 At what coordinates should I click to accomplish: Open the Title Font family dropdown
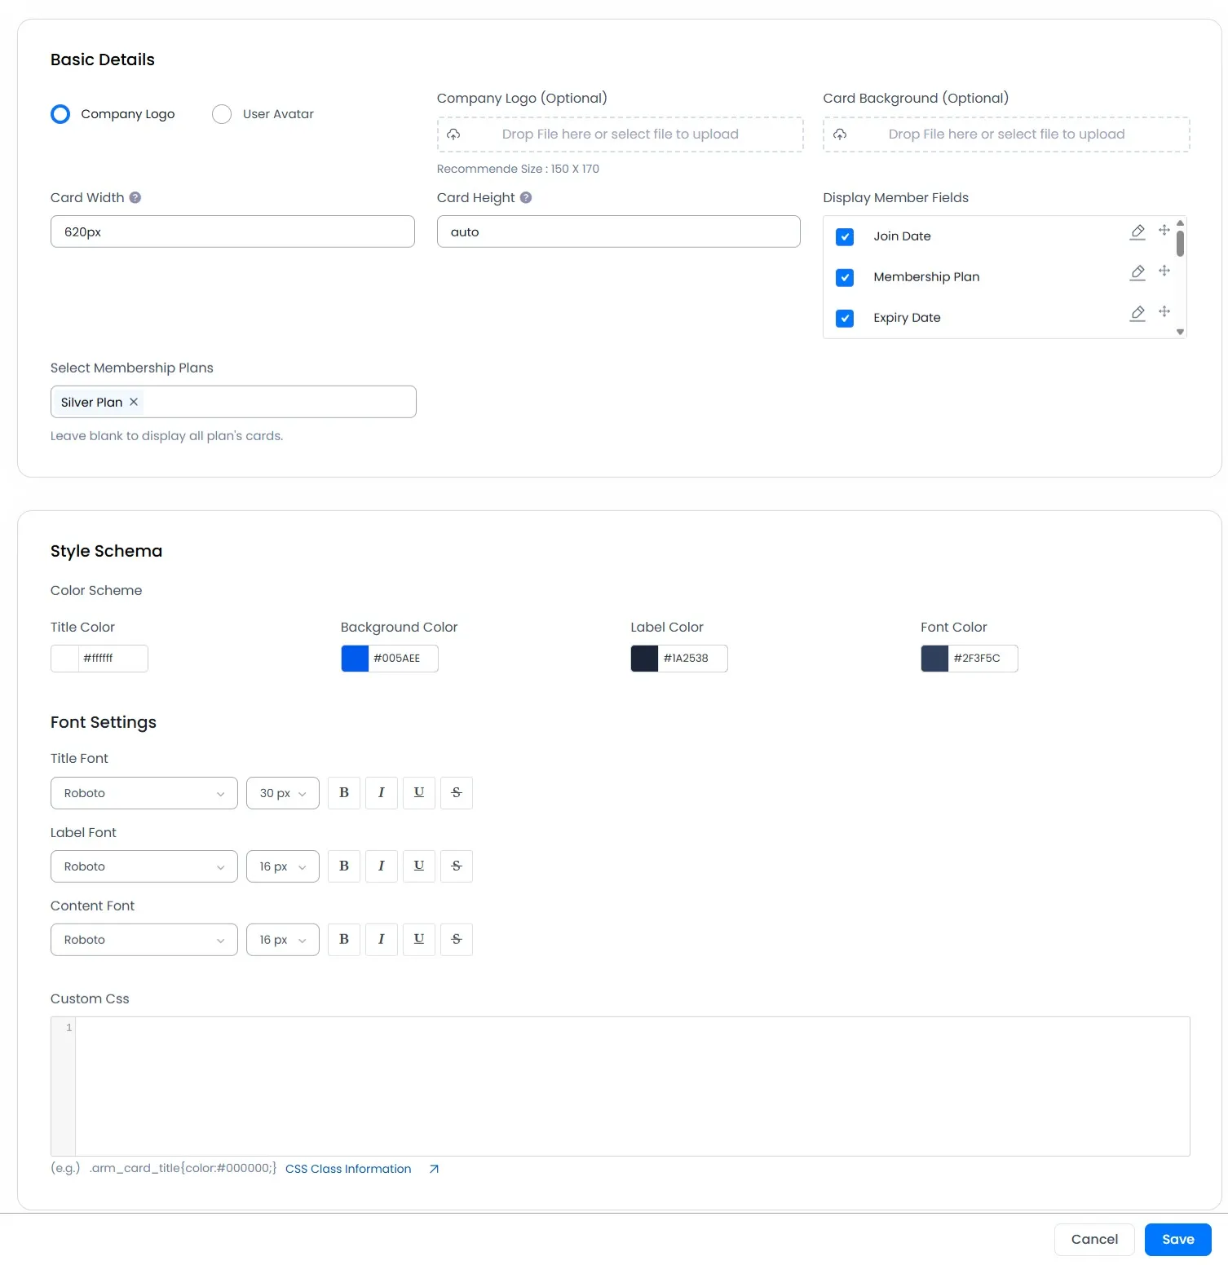(144, 792)
